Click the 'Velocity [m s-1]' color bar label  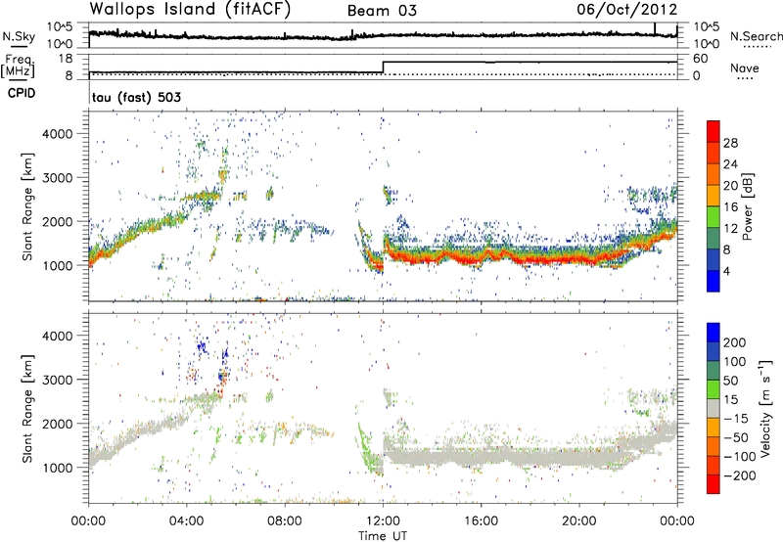tap(764, 408)
